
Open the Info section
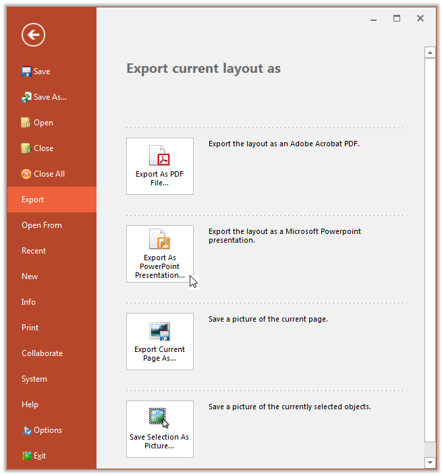click(28, 302)
